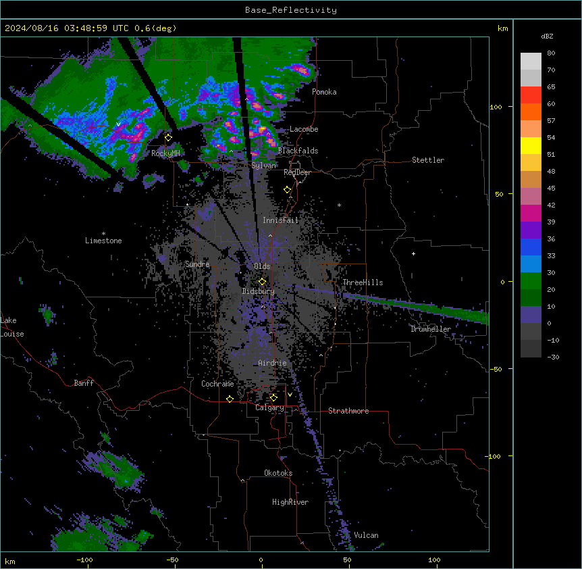
Task: Click the yellow V marker in the northwest storm
Action: 118,124
